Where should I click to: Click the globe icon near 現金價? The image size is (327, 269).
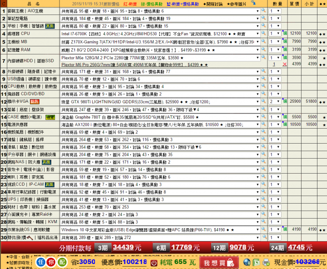247,262
